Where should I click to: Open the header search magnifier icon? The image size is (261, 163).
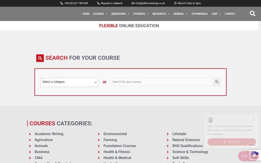253,13
